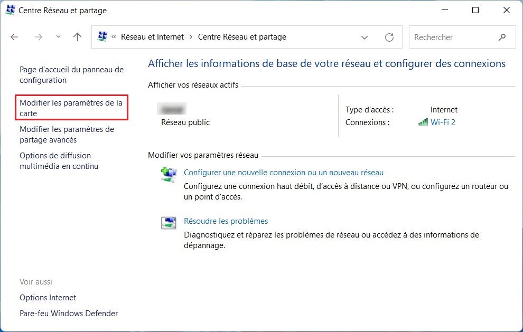The image size is (523, 332).
Task: Go up one folder level
Action: click(78, 37)
